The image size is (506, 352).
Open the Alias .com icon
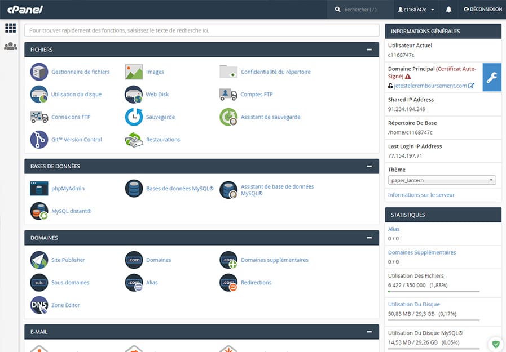(x=134, y=282)
